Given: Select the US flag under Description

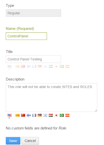Looking at the screenshot, I should [x=10, y=115].
